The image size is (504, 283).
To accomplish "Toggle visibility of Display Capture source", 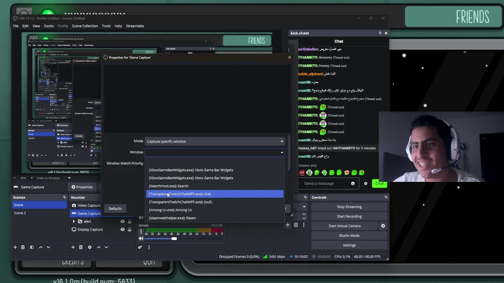I will click(122, 230).
